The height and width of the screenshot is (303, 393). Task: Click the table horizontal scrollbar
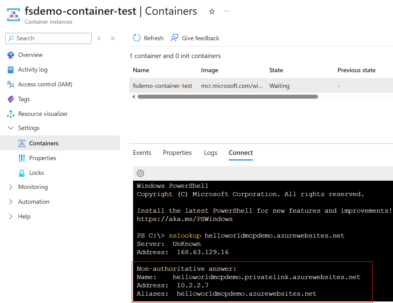pyautogui.click(x=228, y=96)
